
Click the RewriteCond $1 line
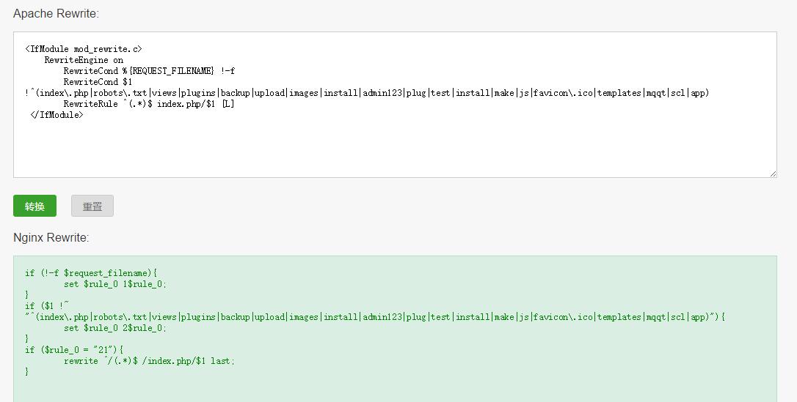pos(98,81)
